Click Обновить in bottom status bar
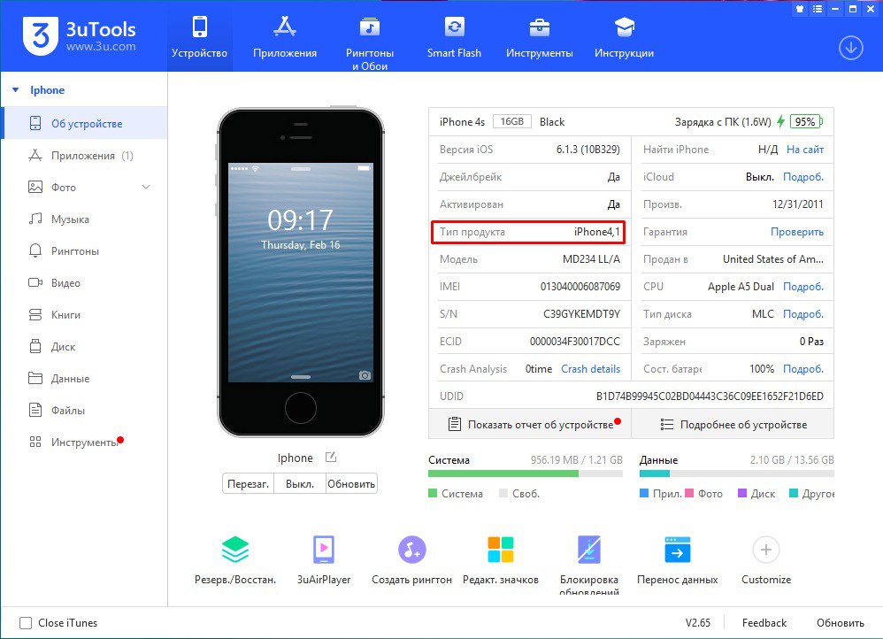This screenshot has height=639, width=883. (841, 623)
